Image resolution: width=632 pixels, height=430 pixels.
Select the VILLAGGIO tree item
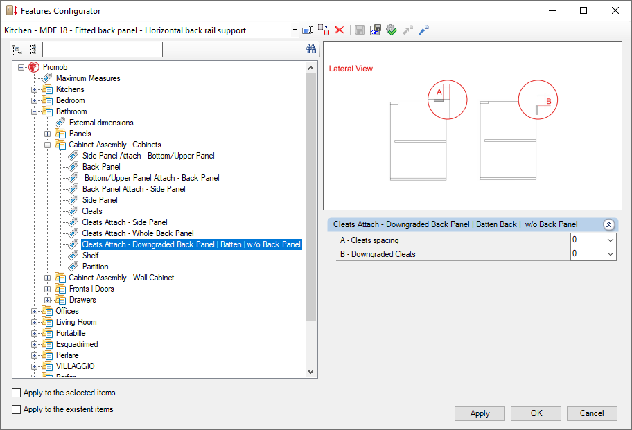75,366
